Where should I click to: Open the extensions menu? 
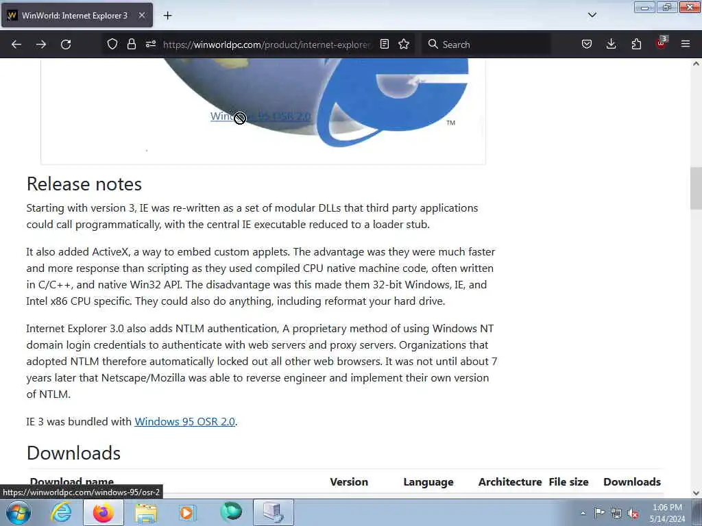[636, 44]
